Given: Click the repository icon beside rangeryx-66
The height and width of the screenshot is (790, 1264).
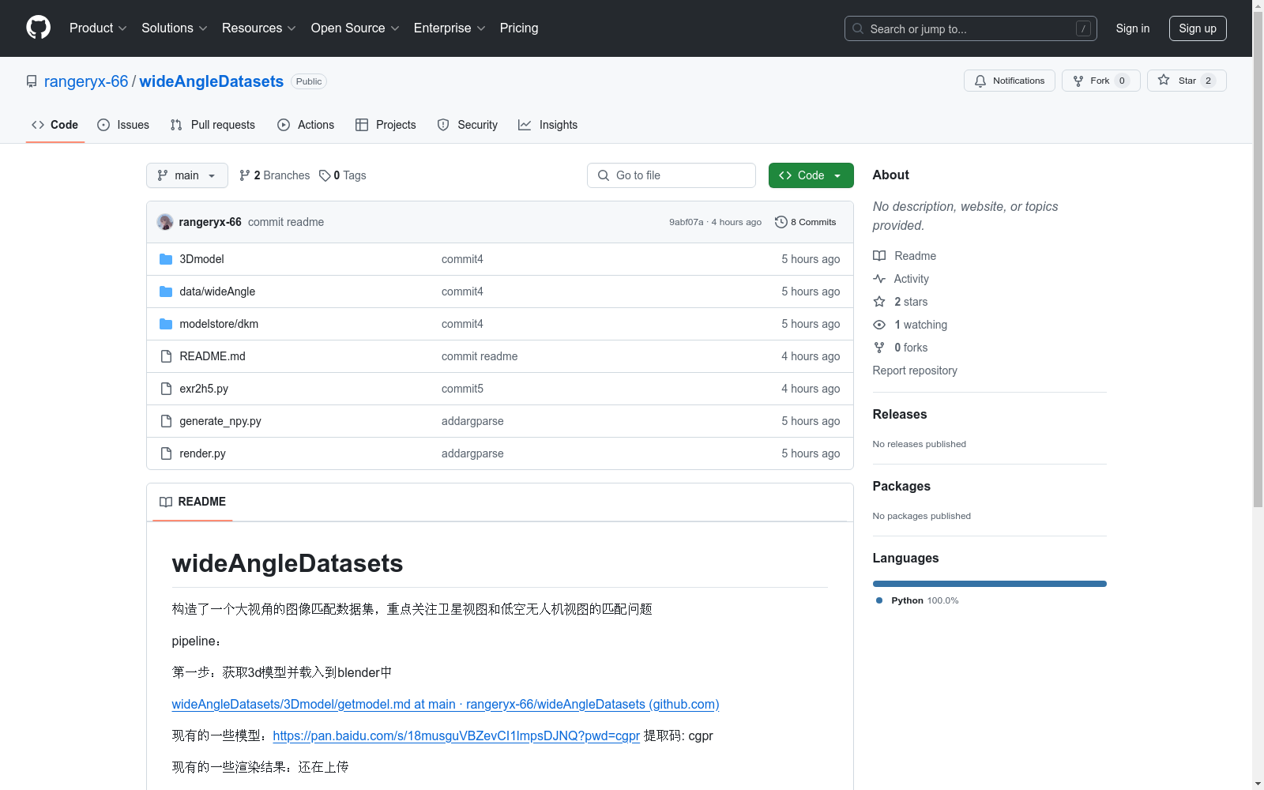Looking at the screenshot, I should (32, 81).
